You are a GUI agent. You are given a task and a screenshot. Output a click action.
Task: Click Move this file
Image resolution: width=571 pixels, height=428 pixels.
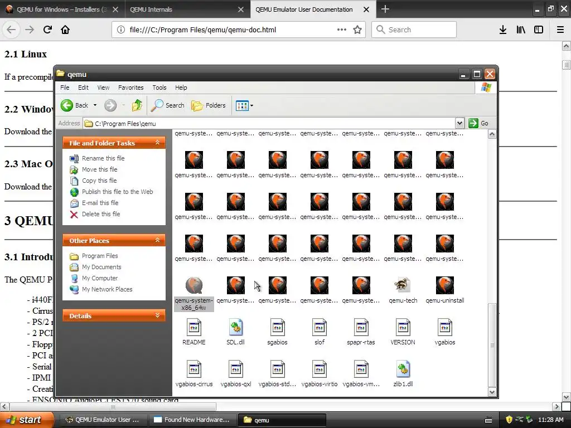pos(99,169)
